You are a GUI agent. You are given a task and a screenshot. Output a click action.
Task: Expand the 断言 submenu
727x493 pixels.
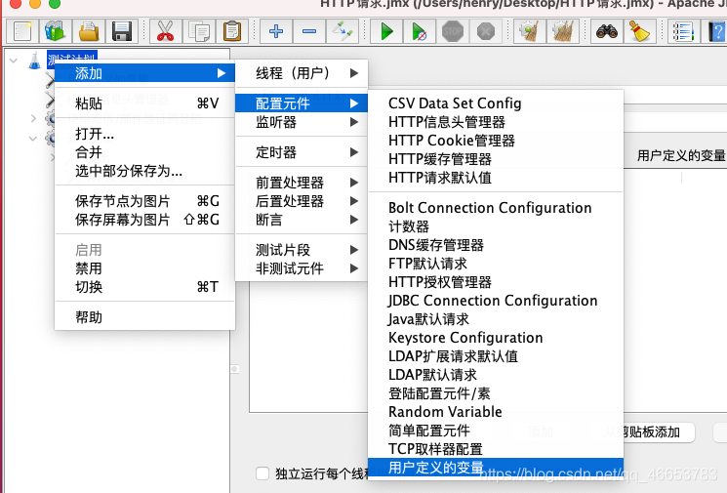tap(302, 220)
